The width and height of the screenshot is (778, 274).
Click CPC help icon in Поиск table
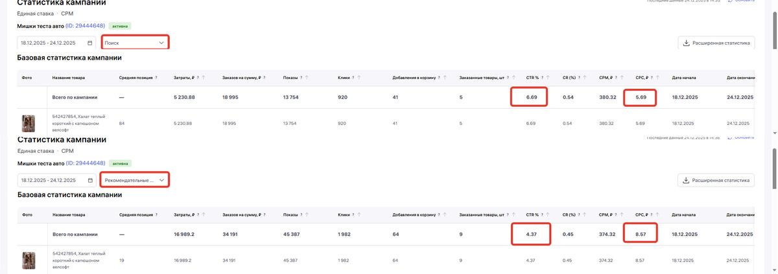651,77
